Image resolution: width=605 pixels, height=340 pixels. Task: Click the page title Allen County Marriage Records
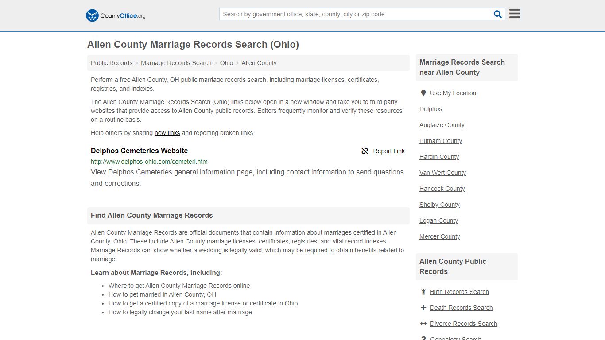(193, 45)
